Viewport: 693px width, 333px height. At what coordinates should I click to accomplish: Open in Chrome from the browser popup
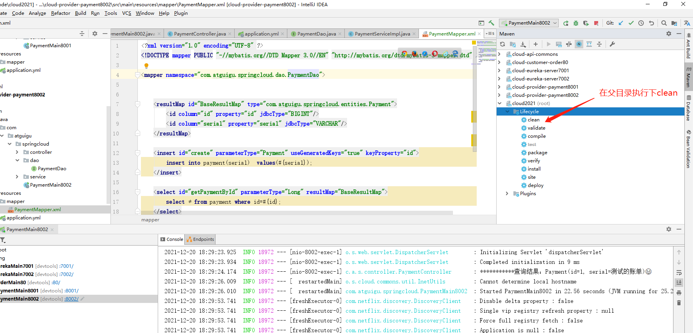tap(404, 53)
